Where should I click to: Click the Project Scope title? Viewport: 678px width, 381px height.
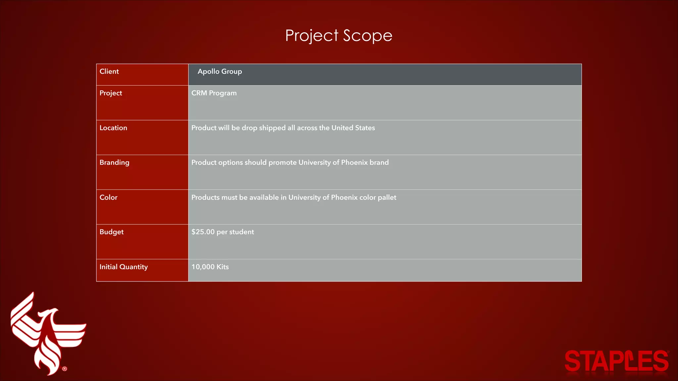339,35
